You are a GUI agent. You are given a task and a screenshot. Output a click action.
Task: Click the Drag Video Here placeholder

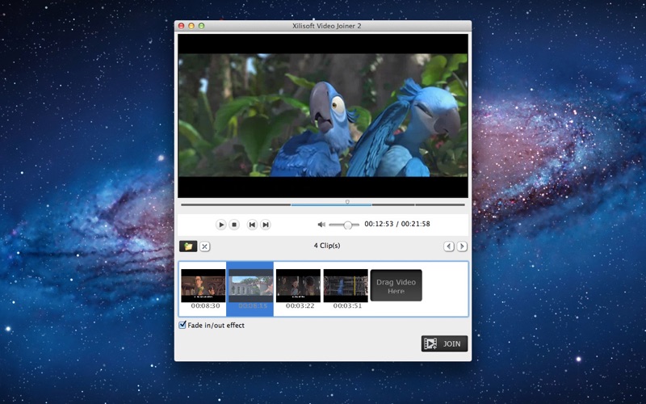[396, 285]
